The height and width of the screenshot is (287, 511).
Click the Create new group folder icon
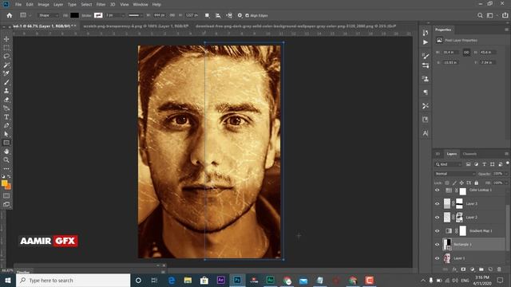(x=481, y=269)
